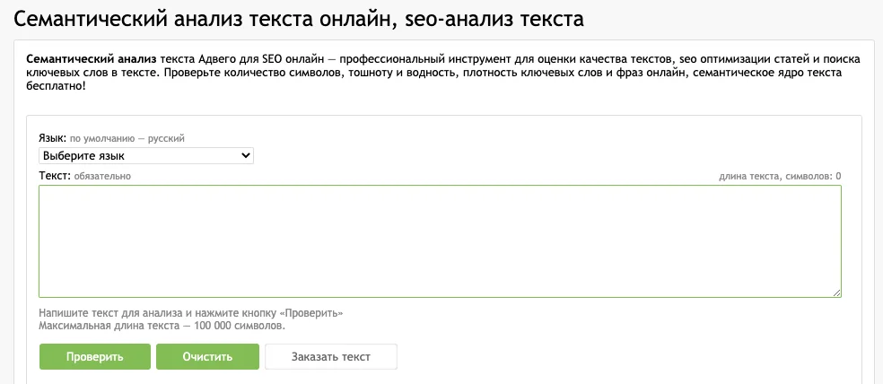Click the "длина текста, символов: 0" counter

[780, 177]
